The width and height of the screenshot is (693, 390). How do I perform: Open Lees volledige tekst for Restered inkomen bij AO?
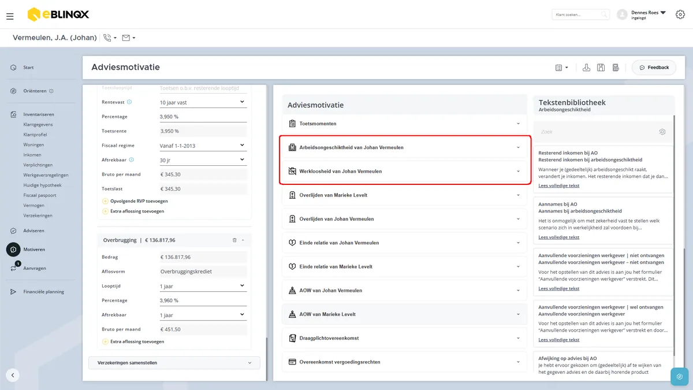click(x=559, y=185)
